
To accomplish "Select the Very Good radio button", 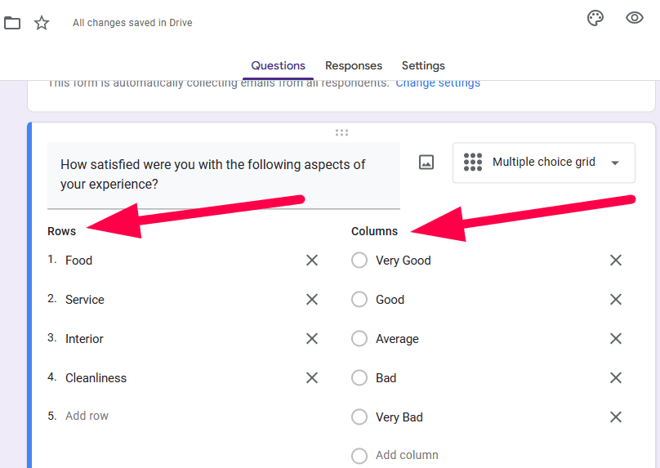I will (x=359, y=261).
